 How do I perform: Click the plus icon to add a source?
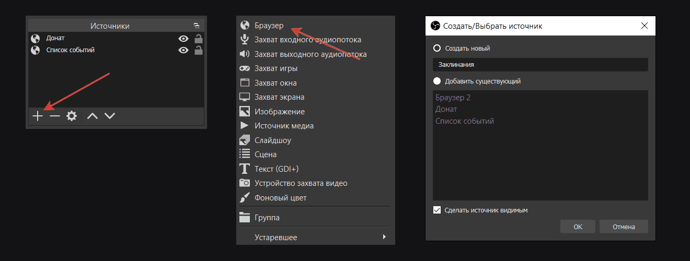38,116
